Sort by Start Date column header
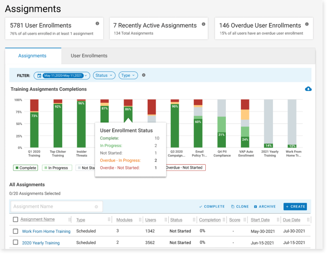 coord(260,220)
